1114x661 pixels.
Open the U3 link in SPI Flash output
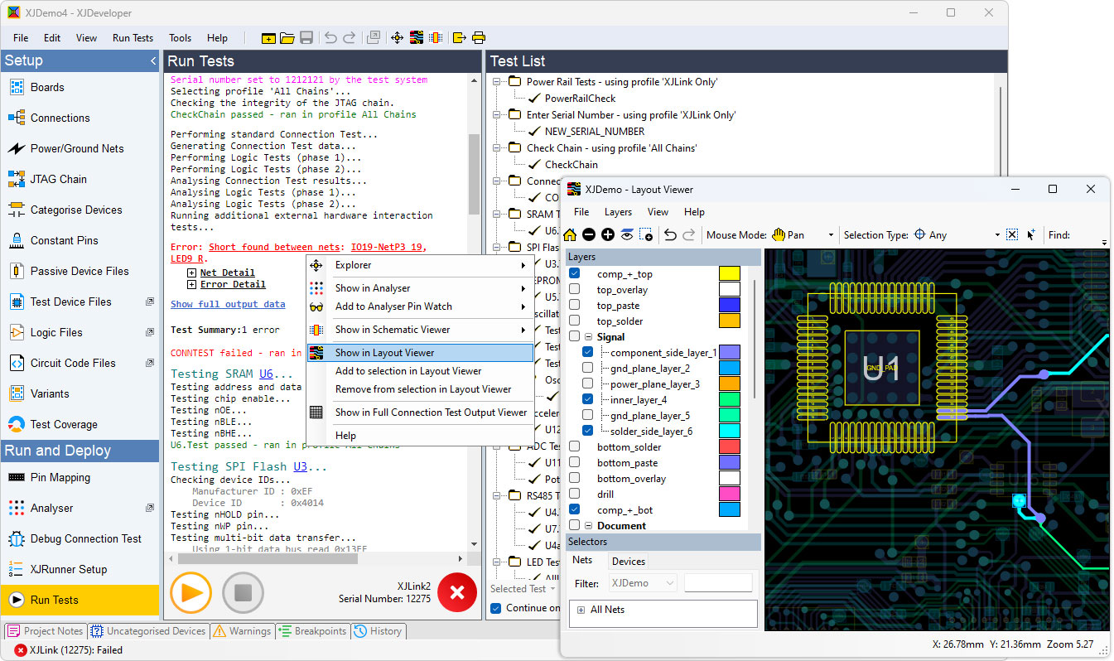pyautogui.click(x=301, y=466)
